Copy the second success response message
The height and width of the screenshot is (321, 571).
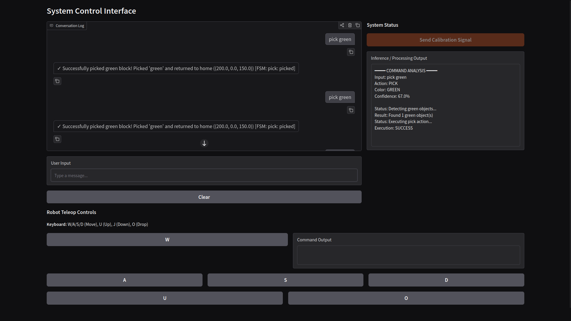click(x=57, y=139)
